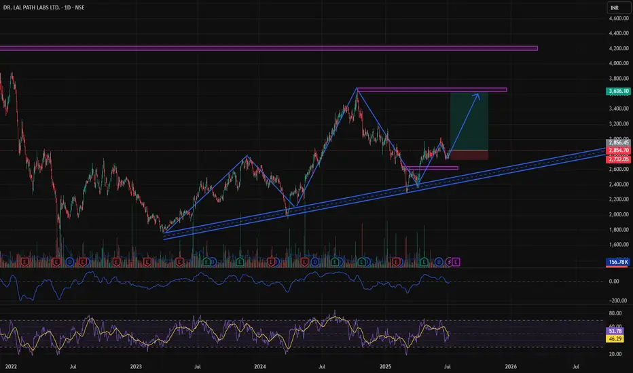Select the gray 2,856.45 price label

point(618,142)
